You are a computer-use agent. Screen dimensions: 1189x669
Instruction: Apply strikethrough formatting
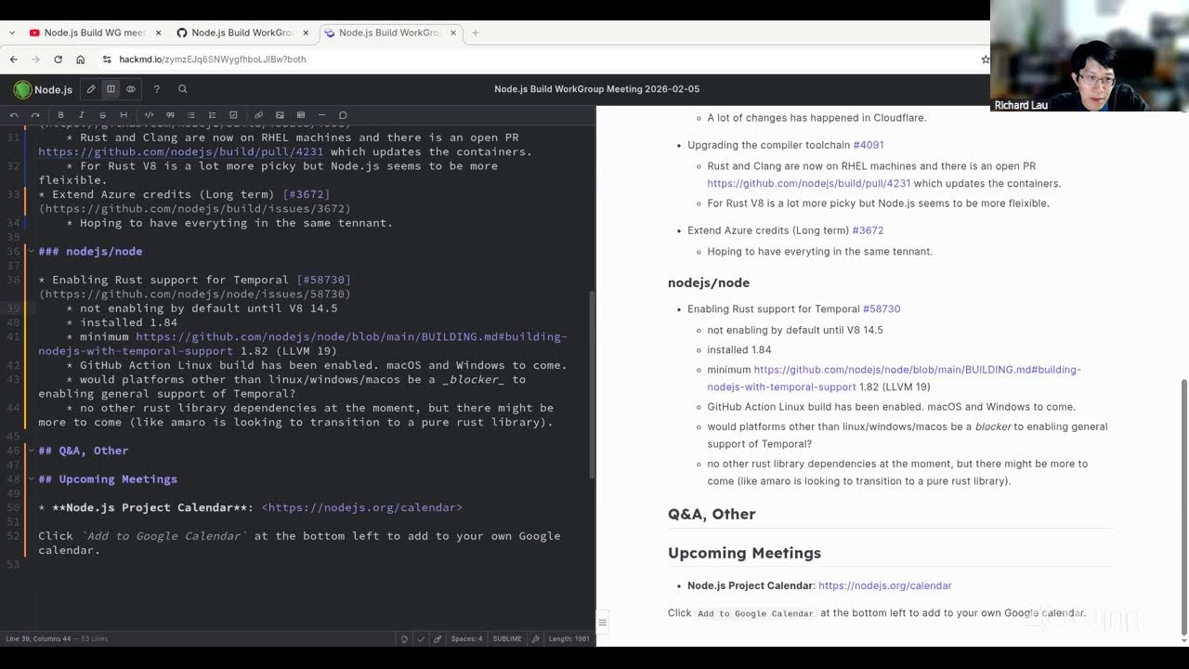pyautogui.click(x=102, y=115)
